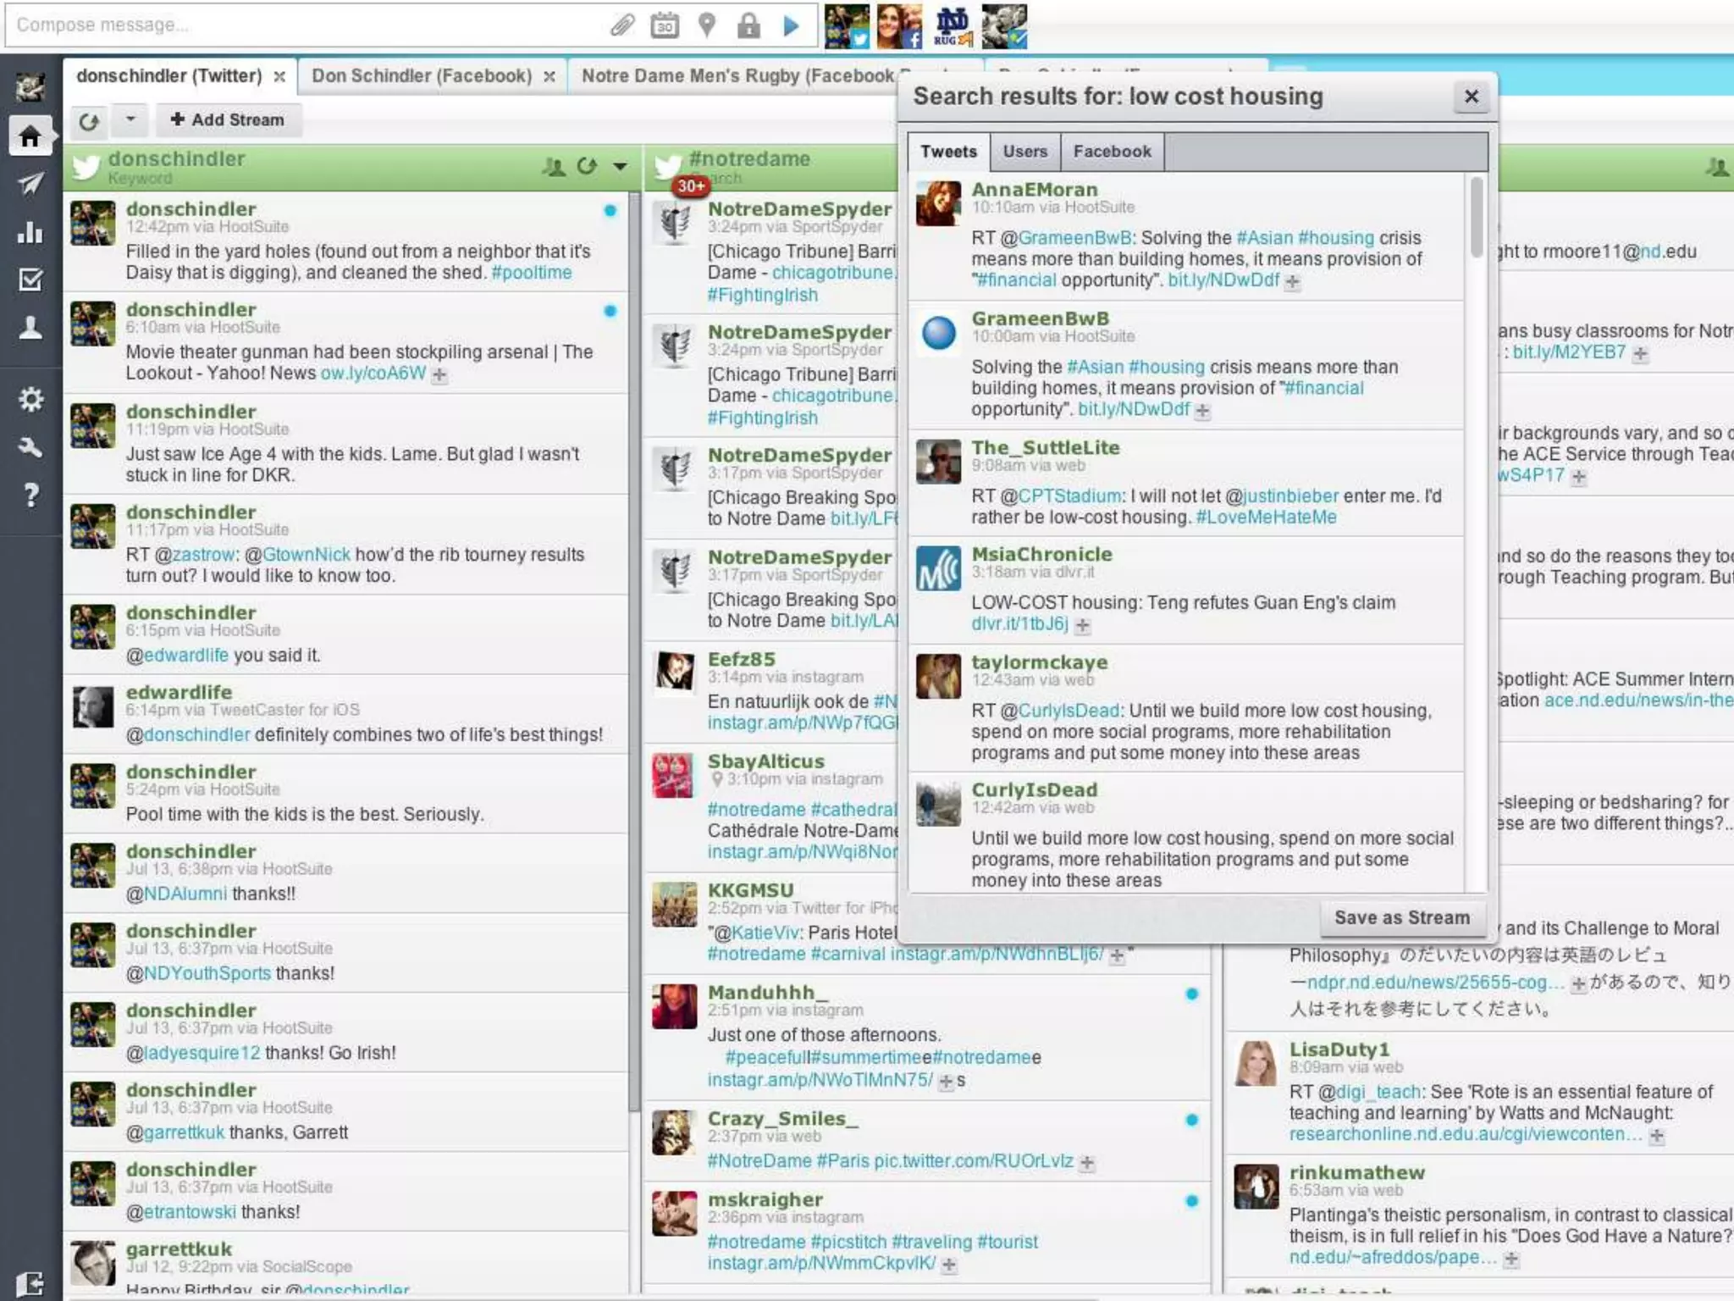This screenshot has width=1734, height=1301.
Task: Click the search results scrollbar thumb
Action: pos(1477,216)
